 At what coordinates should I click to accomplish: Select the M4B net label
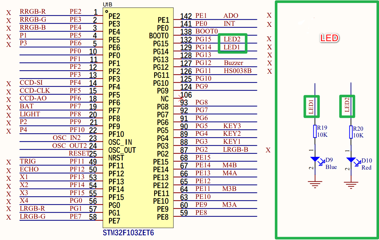point(230,165)
